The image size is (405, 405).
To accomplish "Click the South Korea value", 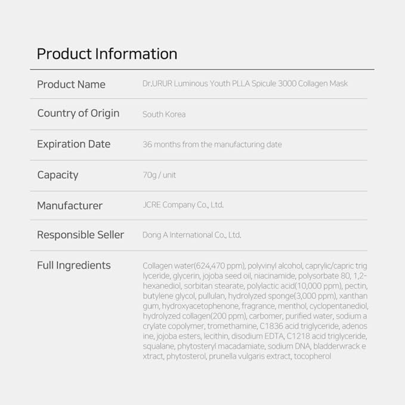I will click(164, 114).
